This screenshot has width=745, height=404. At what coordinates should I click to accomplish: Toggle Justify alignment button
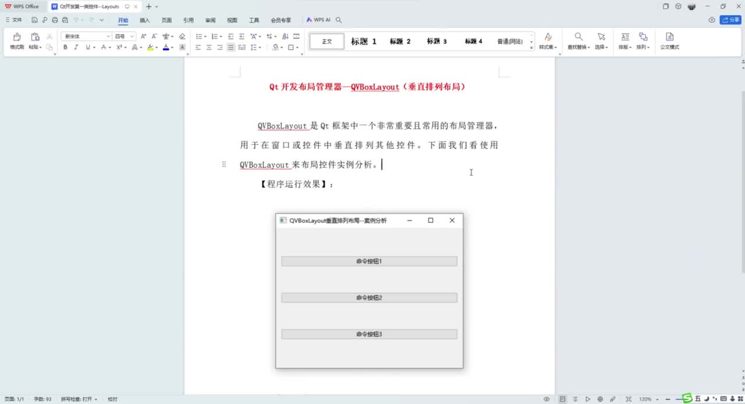231,47
